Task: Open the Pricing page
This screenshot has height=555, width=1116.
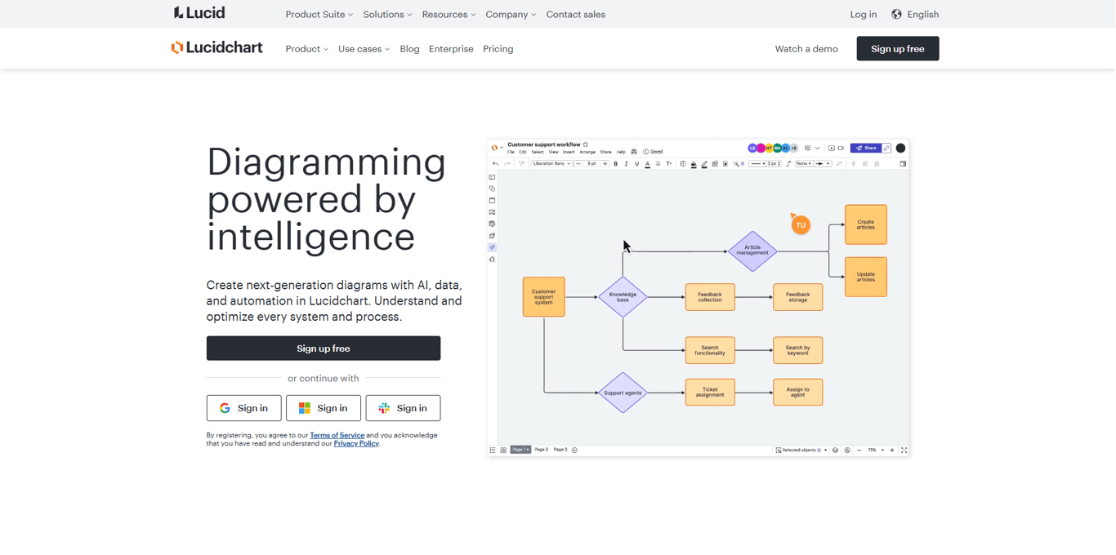Action: pos(498,49)
